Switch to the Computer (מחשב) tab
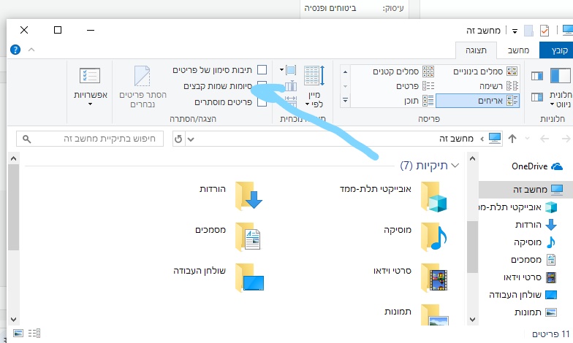 518,50
